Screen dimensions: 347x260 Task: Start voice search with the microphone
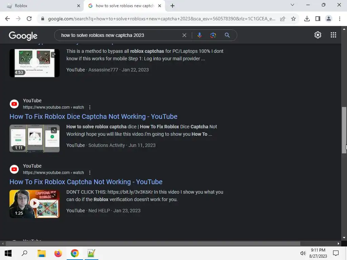pos(199,35)
